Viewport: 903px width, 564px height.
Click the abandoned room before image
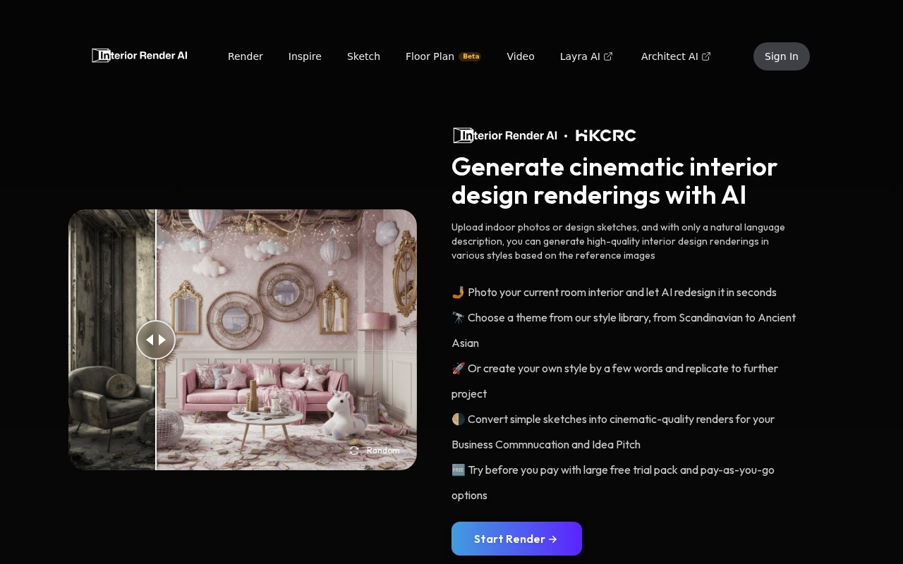pyautogui.click(x=111, y=340)
